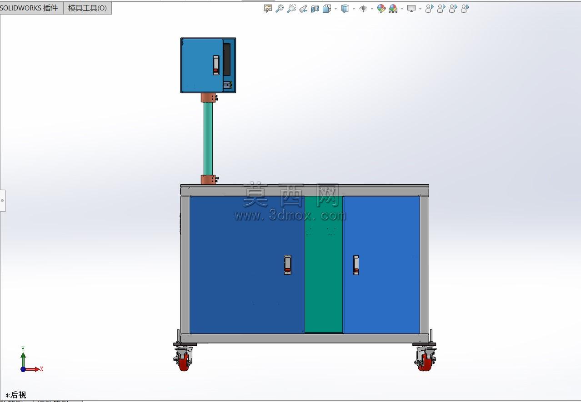Viewport: 581px width, 402px height.
Task: Click the green center panel of cabinet
Action: (x=324, y=264)
